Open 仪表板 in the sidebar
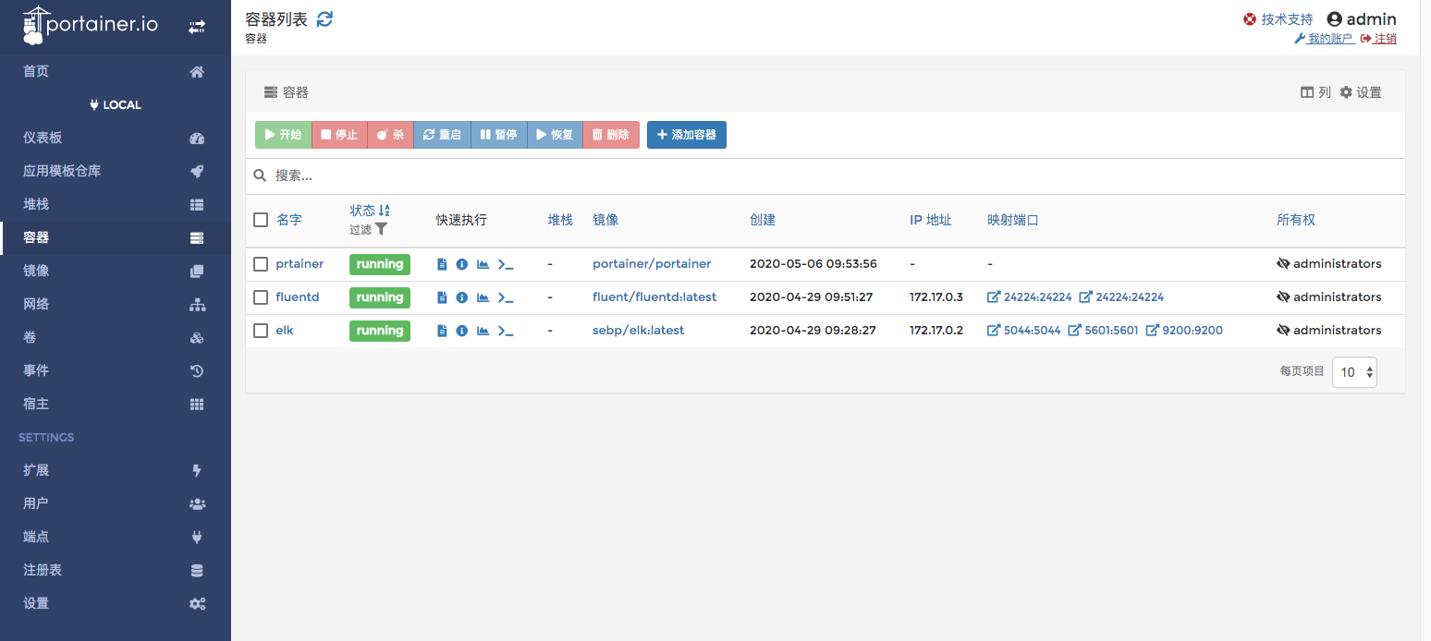1431x641 pixels. 43,138
